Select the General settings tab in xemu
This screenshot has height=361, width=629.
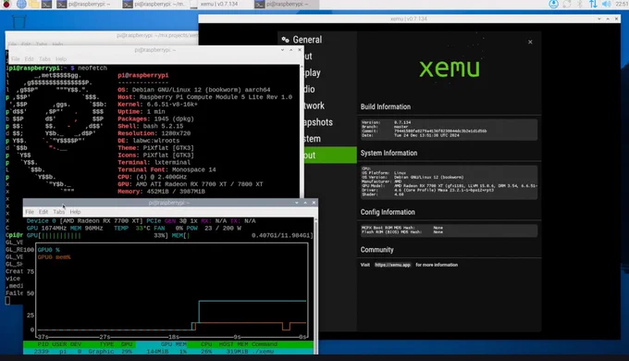(x=317, y=40)
